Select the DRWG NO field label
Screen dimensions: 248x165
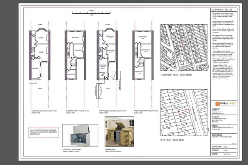pos(217,146)
